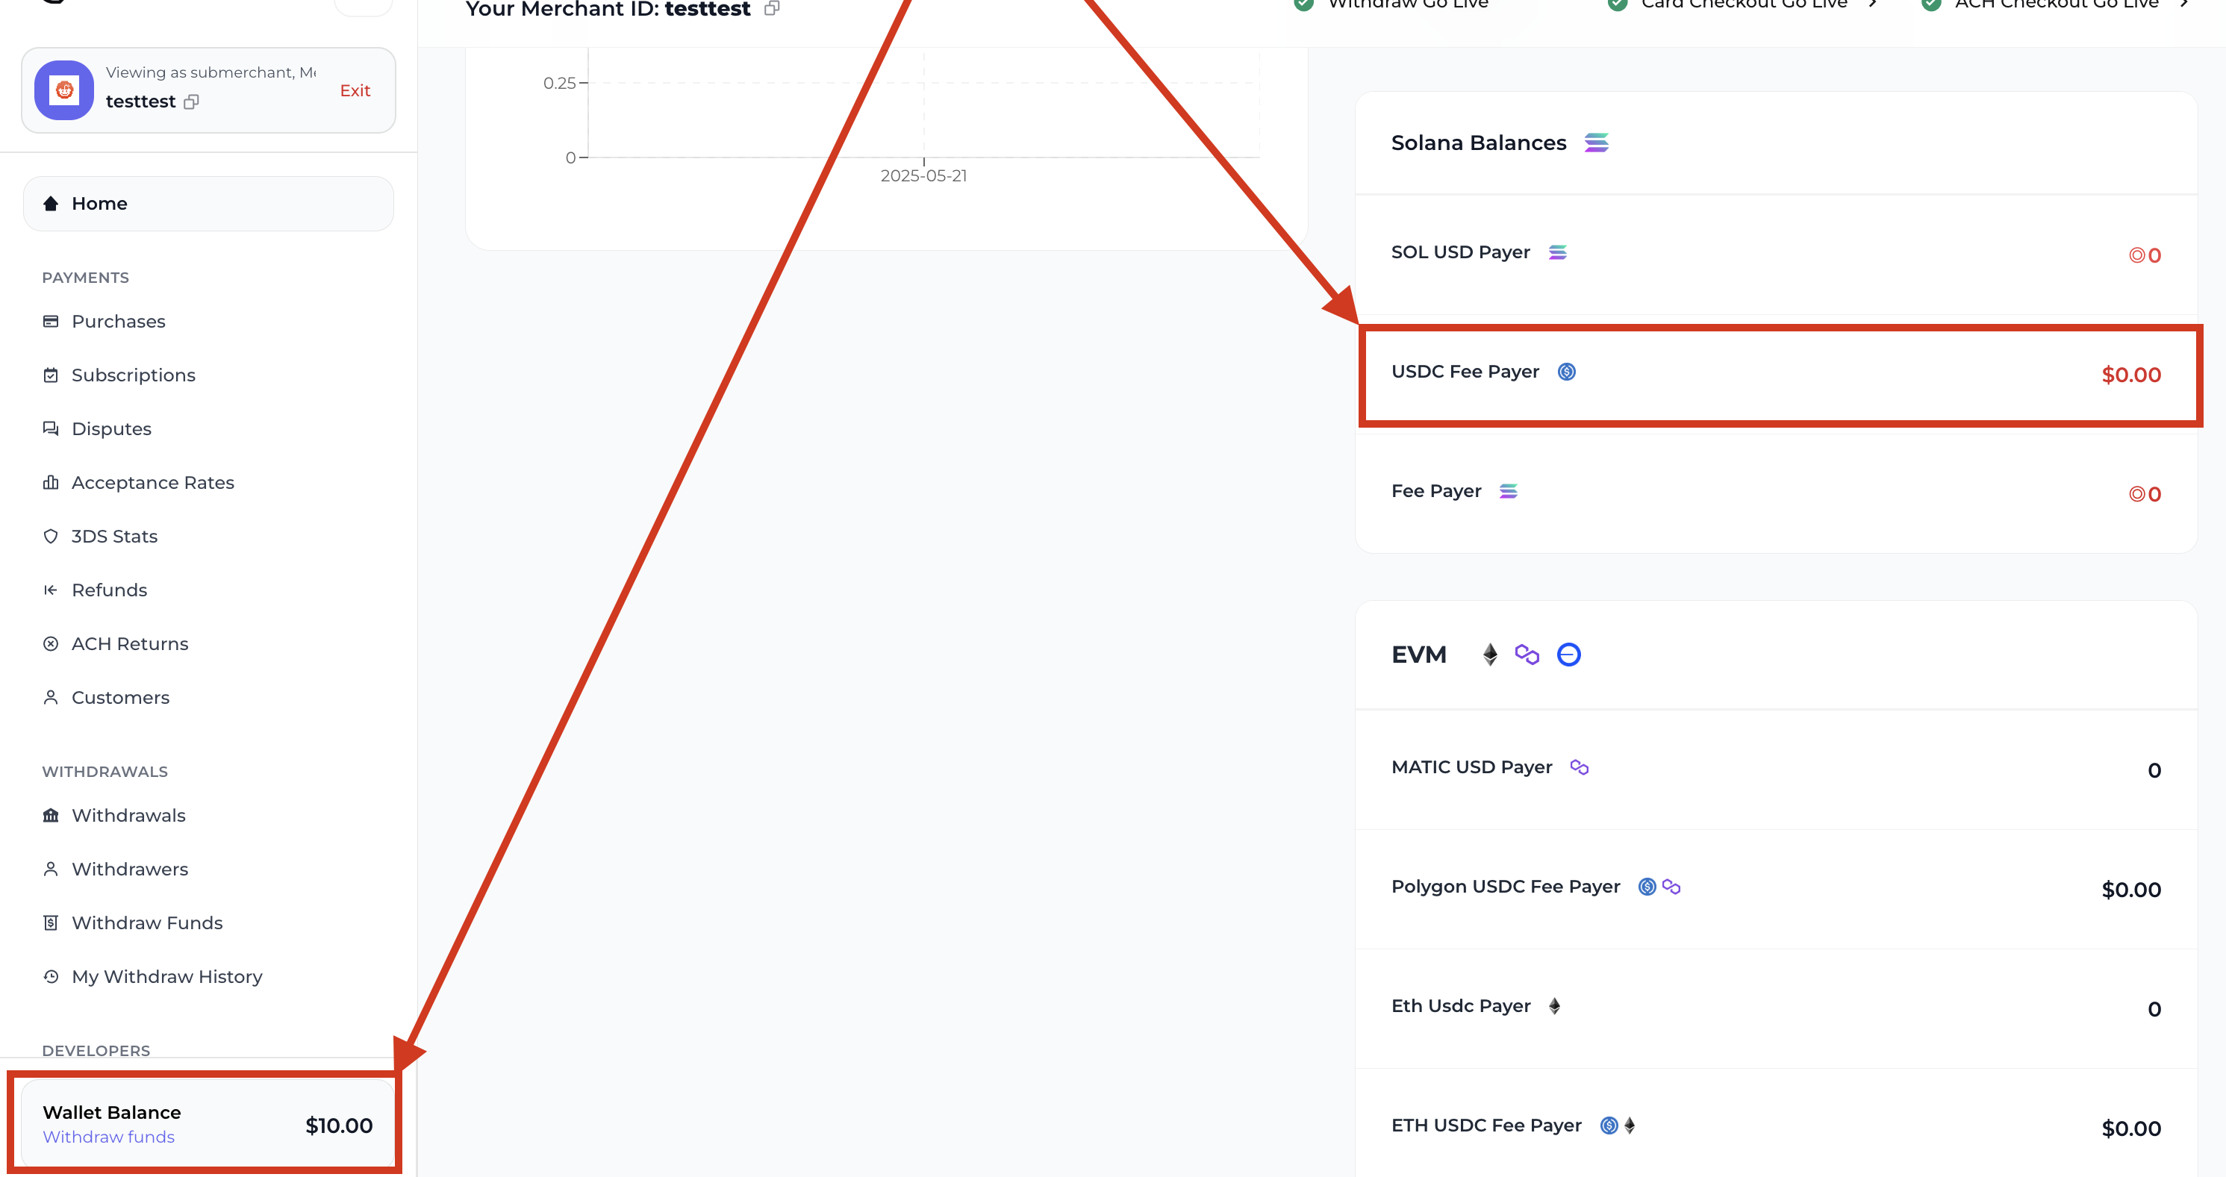The image size is (2226, 1177).
Task: Click Polygon icon beside MATIC USD Payer
Action: click(x=1579, y=767)
